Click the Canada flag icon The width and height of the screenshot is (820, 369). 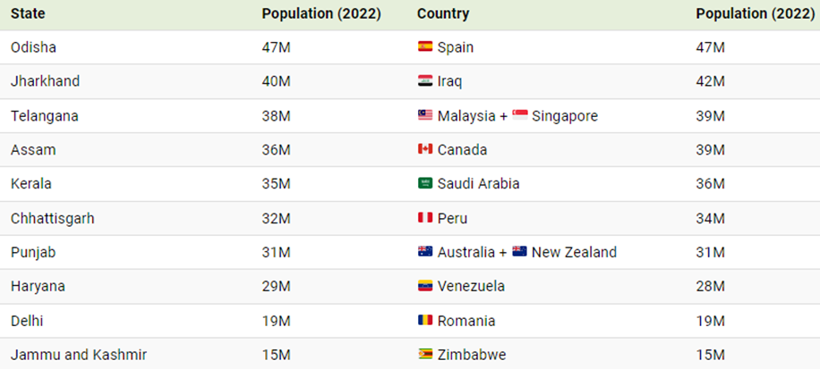(425, 149)
